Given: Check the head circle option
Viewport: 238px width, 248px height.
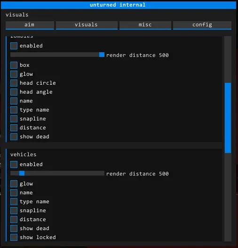Looking at the screenshot, I should tap(14, 83).
